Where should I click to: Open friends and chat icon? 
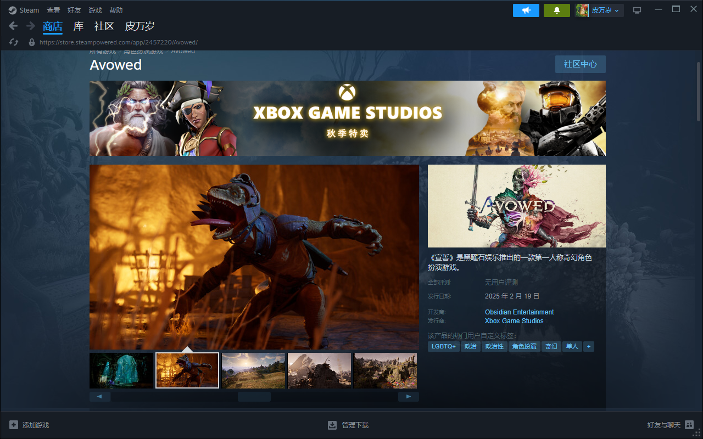pyautogui.click(x=689, y=425)
